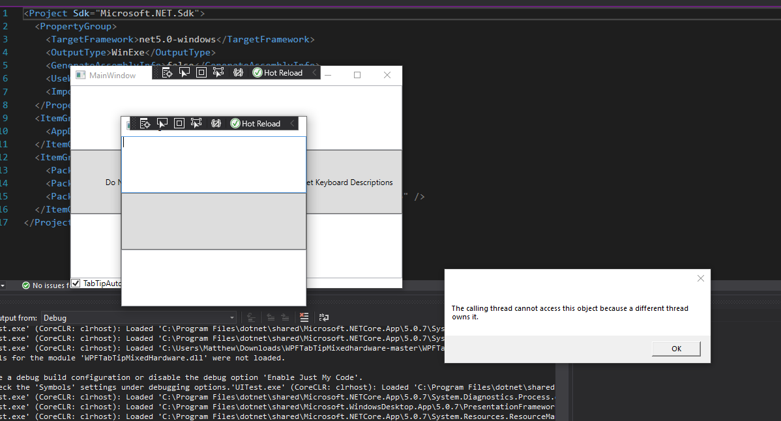Viewport: 781px width, 421px height.
Task: Click the grayed search filter icon in Output toolbar
Action: point(251,317)
